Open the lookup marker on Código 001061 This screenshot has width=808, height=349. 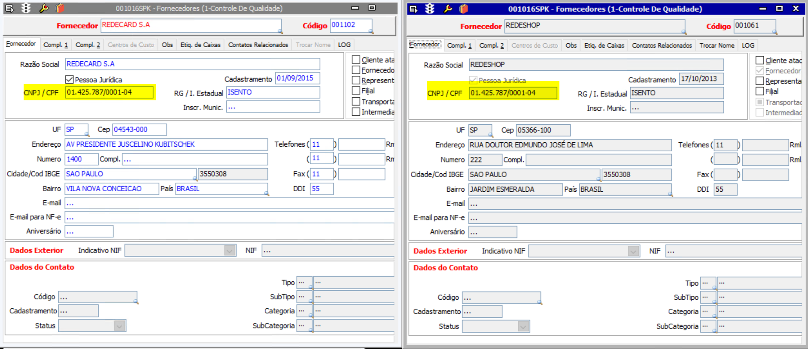(775, 32)
